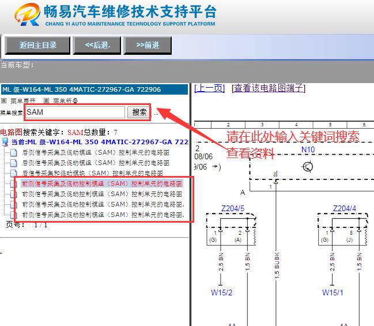Select the ML 级-W164-ML 350 4MATIC vehicle header bar
The height and width of the screenshot is (326, 374).
(95, 89)
